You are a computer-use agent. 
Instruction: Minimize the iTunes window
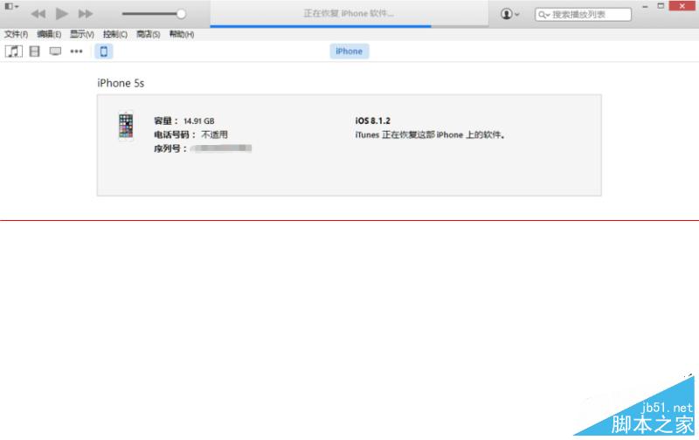(x=645, y=6)
